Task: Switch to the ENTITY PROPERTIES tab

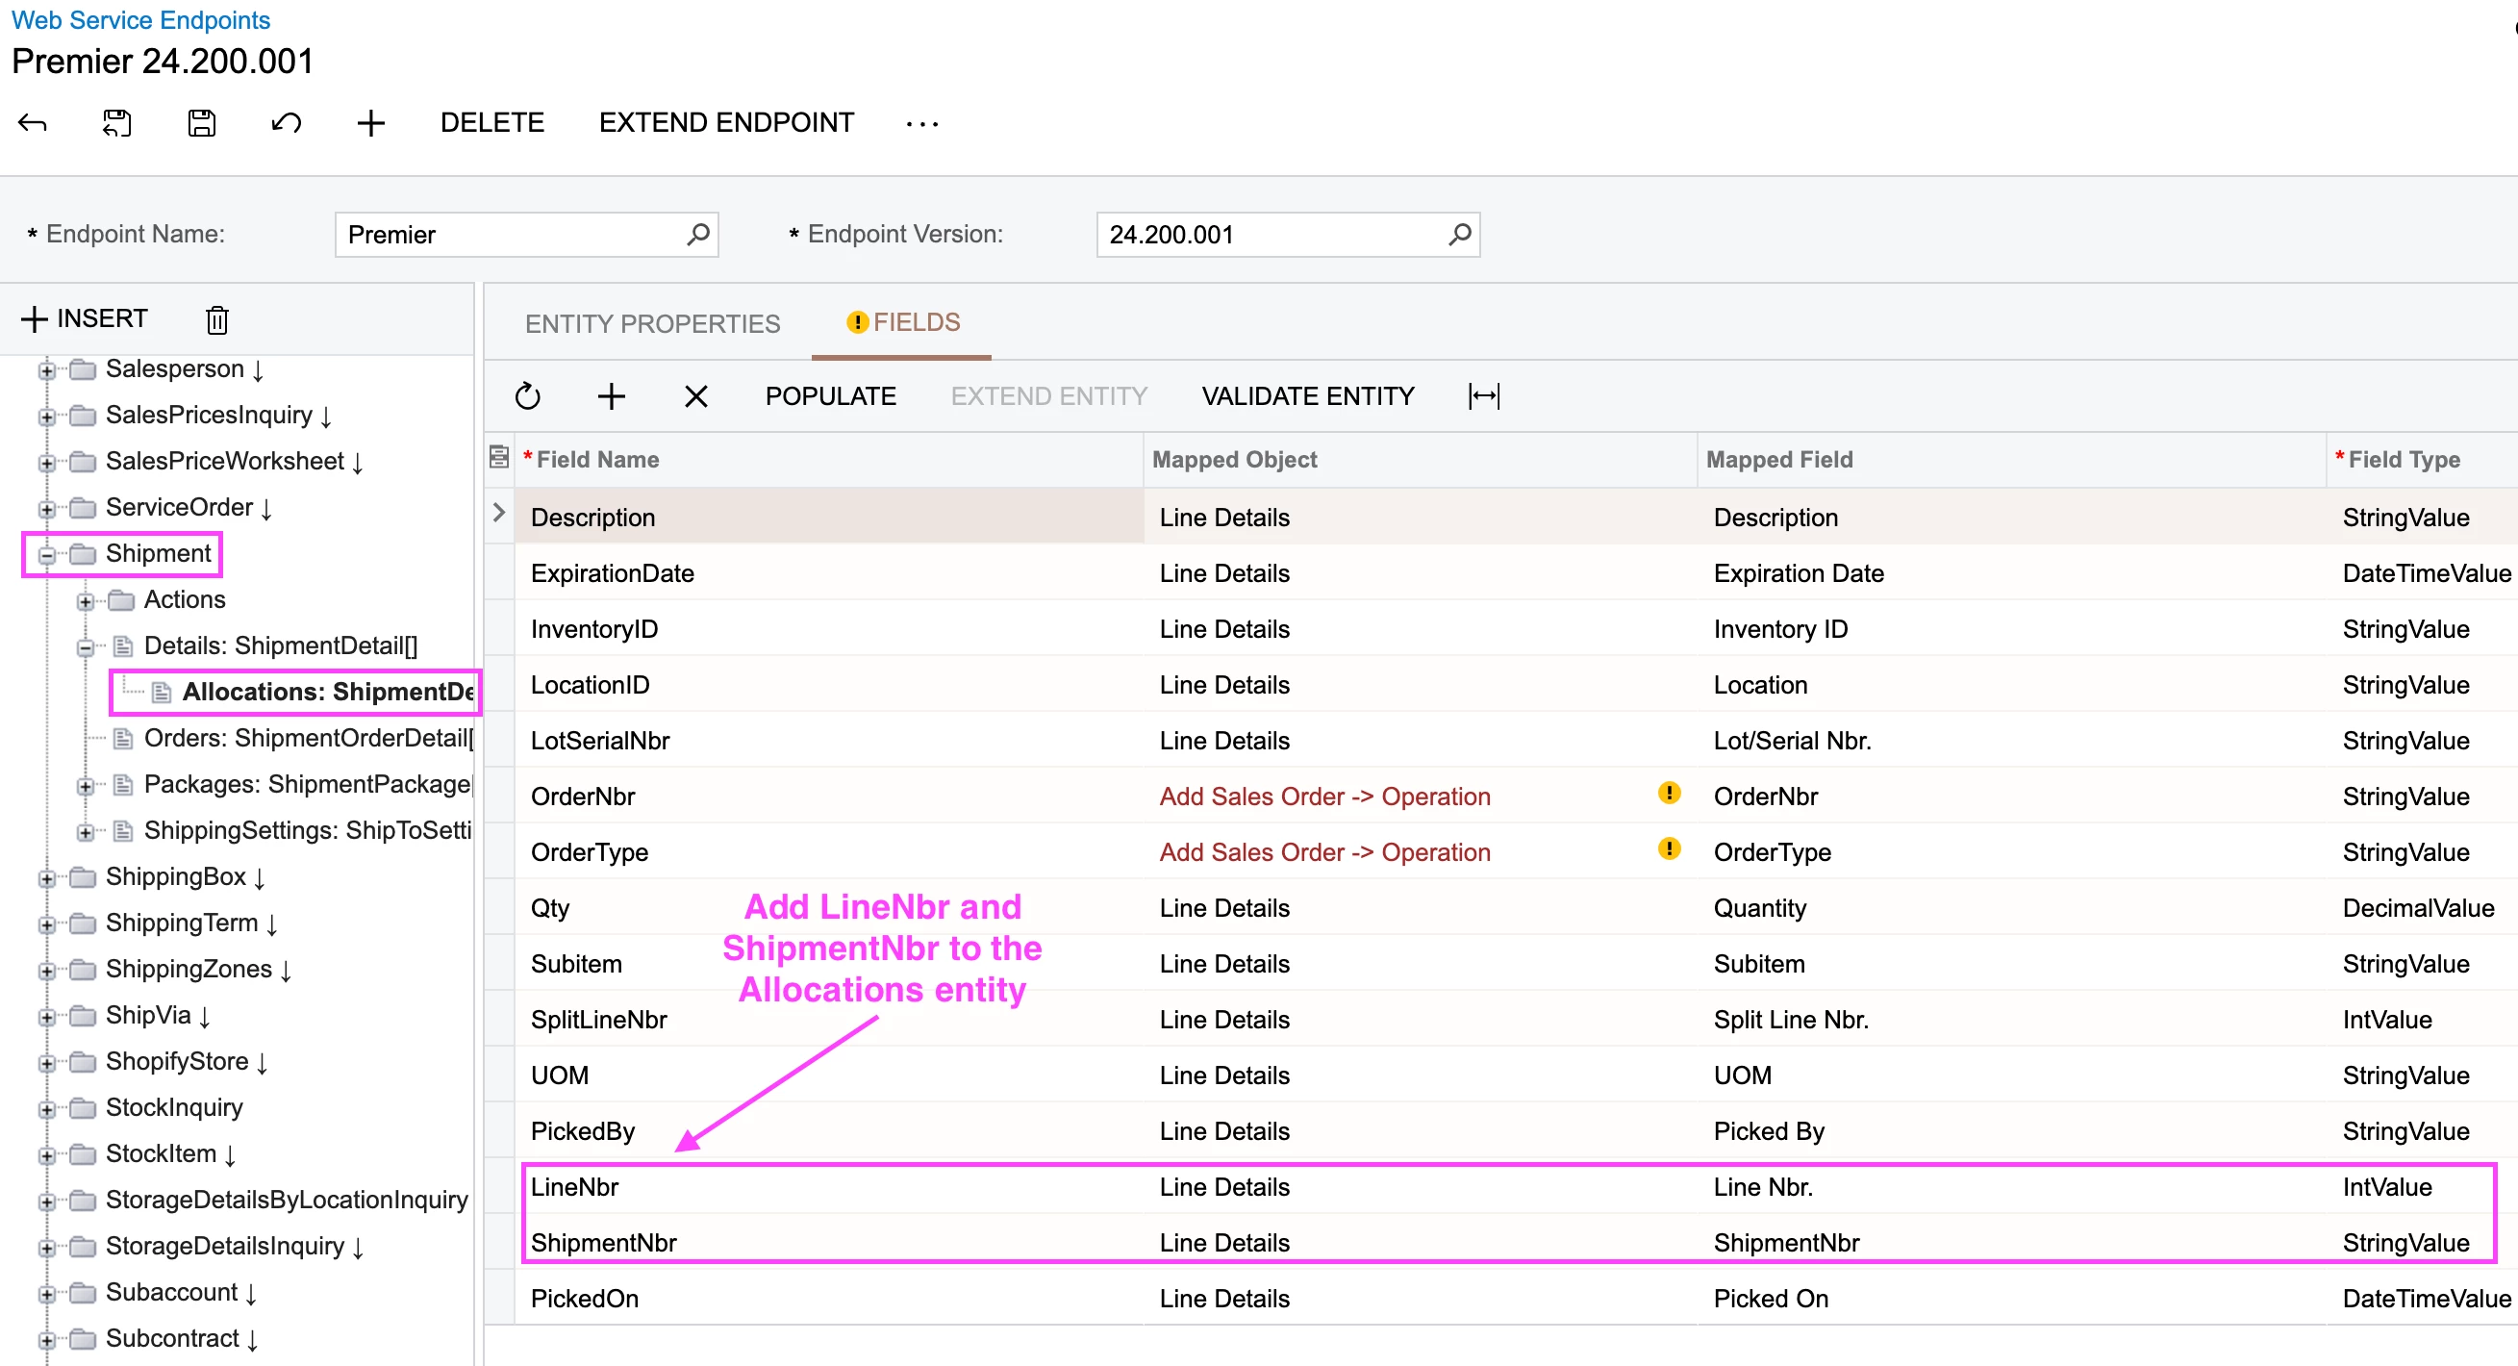Action: click(652, 323)
